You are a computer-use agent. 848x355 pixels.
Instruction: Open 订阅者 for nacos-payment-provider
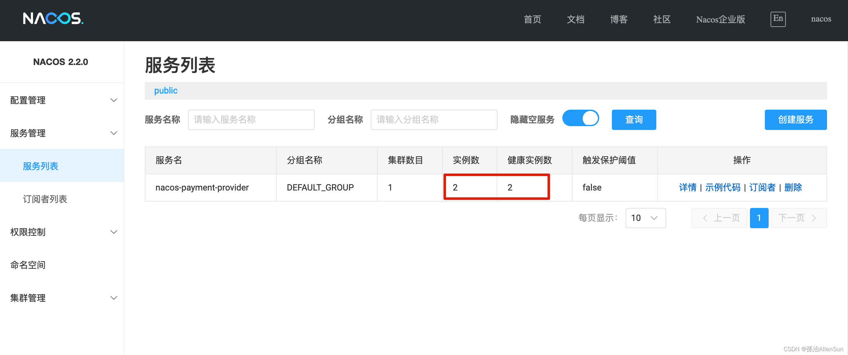762,187
